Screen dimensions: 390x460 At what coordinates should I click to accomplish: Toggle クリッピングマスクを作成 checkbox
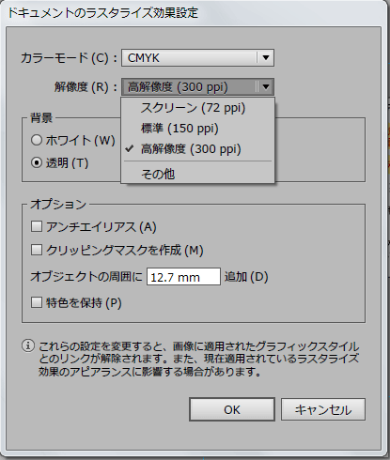click(37, 250)
